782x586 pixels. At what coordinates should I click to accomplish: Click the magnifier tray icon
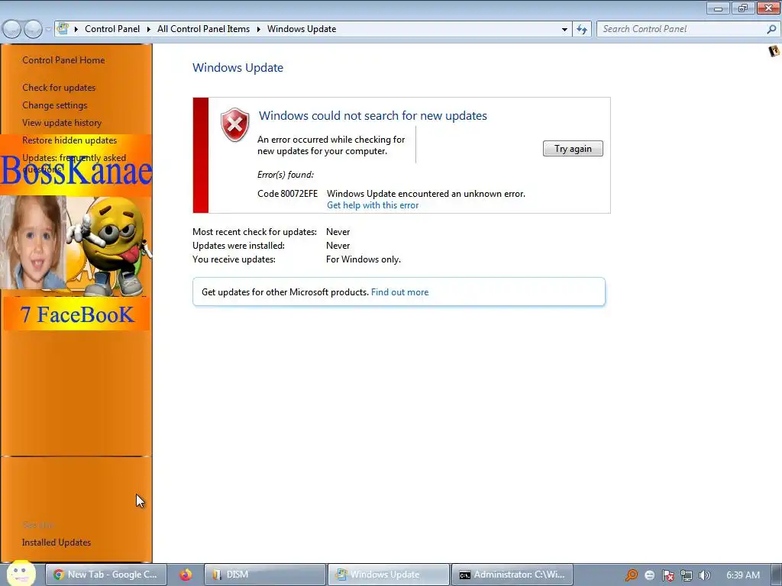click(x=632, y=575)
